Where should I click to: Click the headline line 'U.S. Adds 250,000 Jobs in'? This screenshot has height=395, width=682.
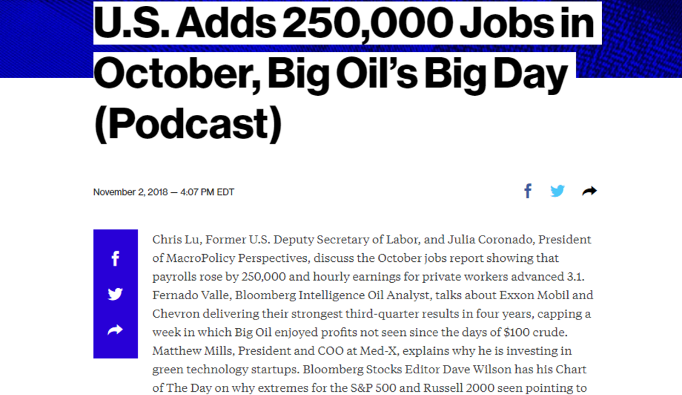(x=344, y=23)
